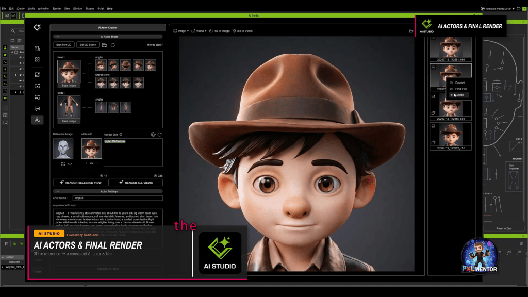Click the green camera icon in left toolbar
The height and width of the screenshot is (297, 528).
[5, 98]
